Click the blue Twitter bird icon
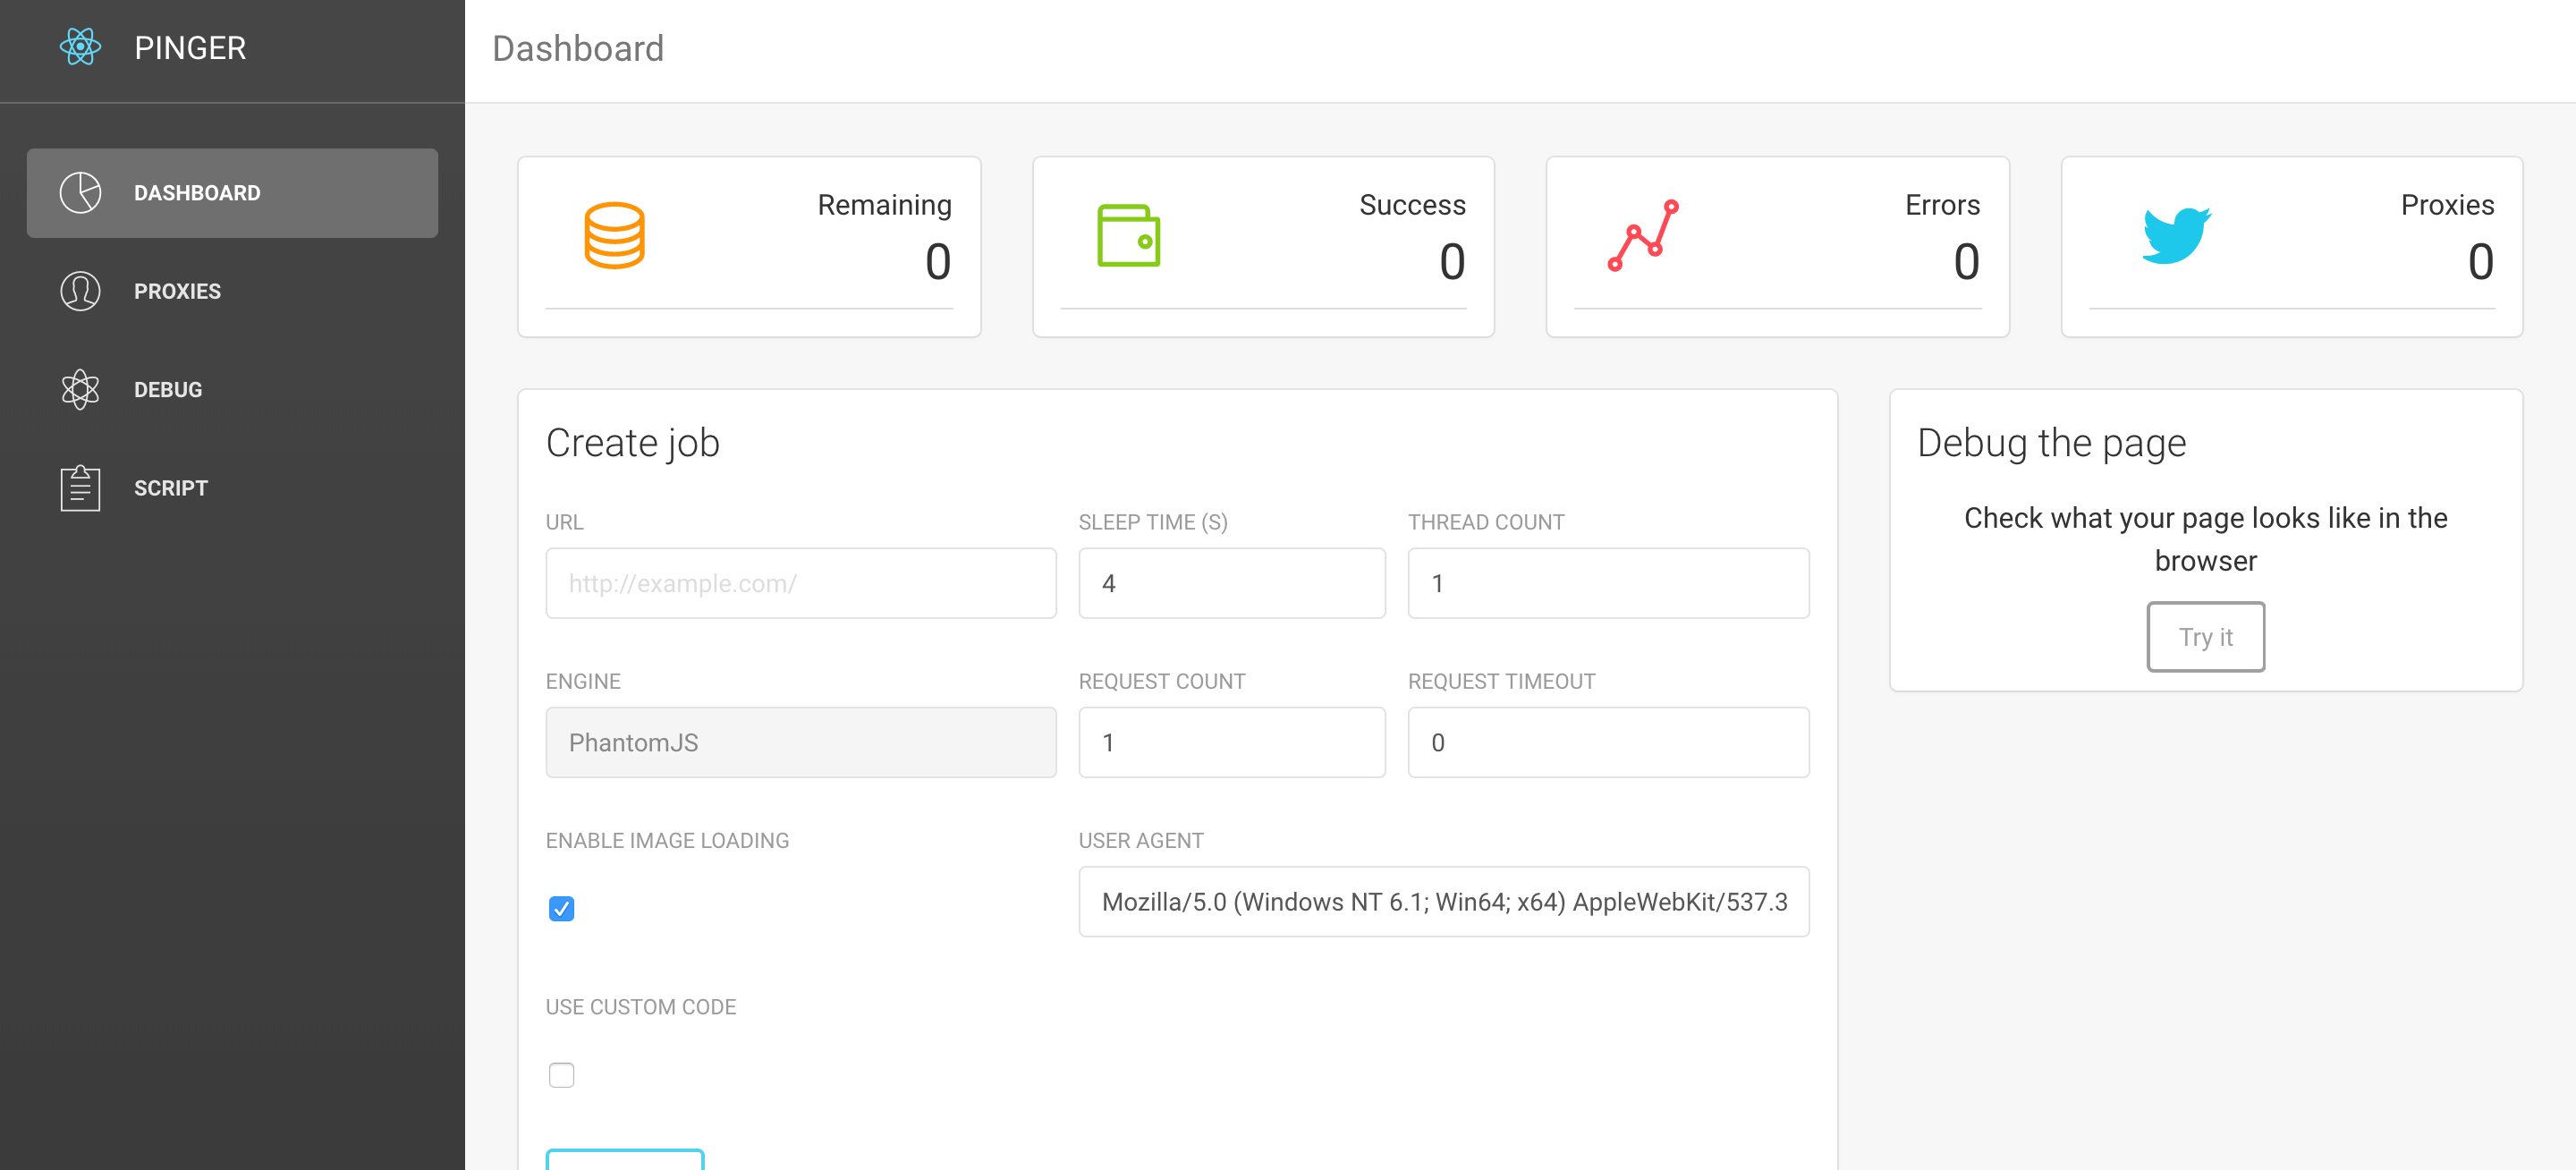Viewport: 2576px width, 1170px height. click(2176, 236)
